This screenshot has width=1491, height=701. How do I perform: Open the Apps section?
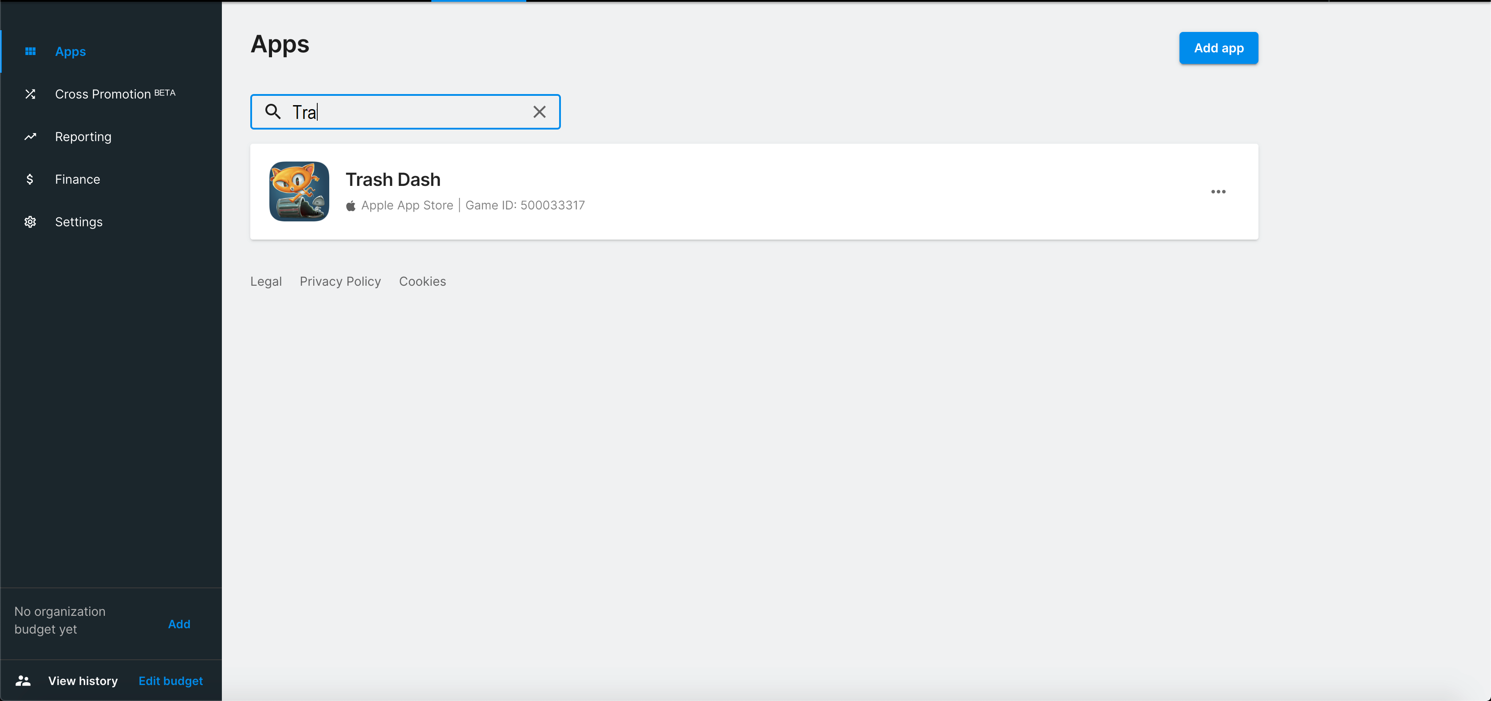coord(70,51)
